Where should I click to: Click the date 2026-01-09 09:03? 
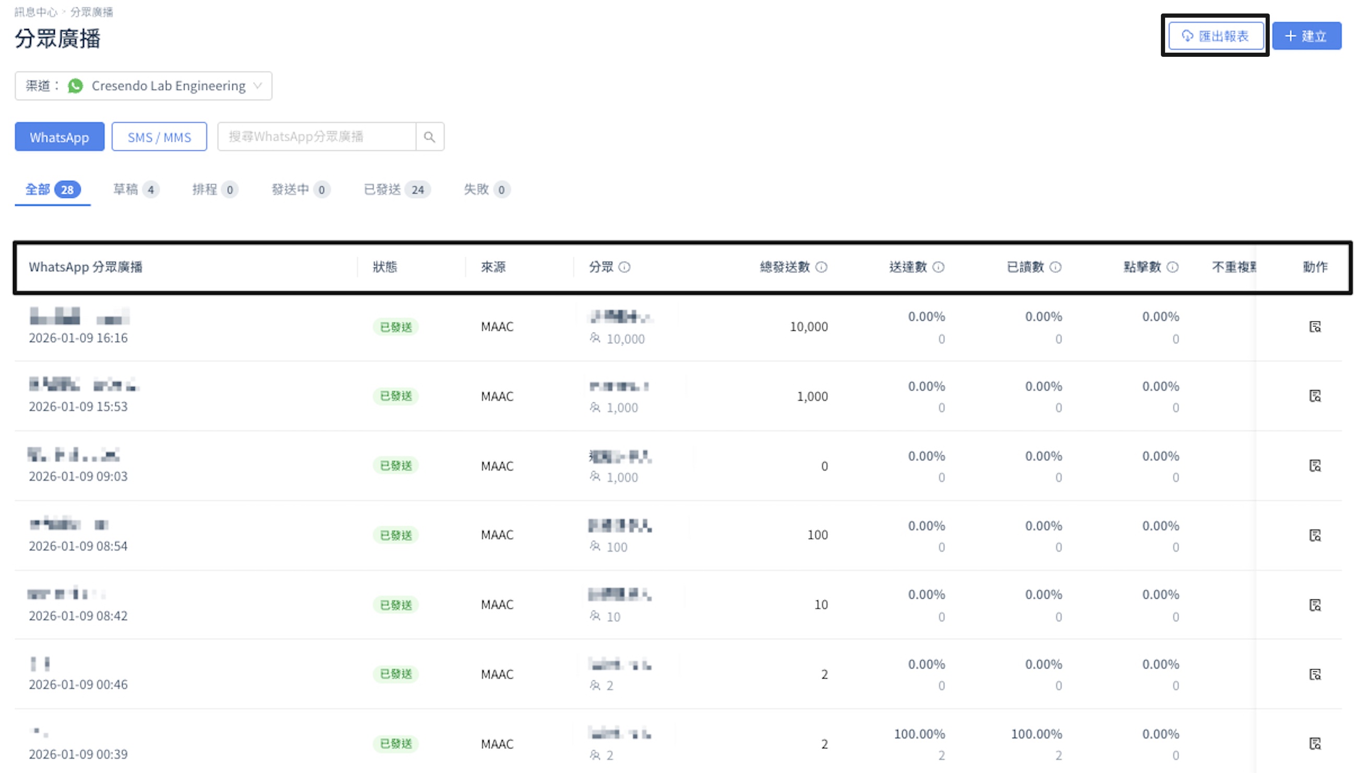78,476
